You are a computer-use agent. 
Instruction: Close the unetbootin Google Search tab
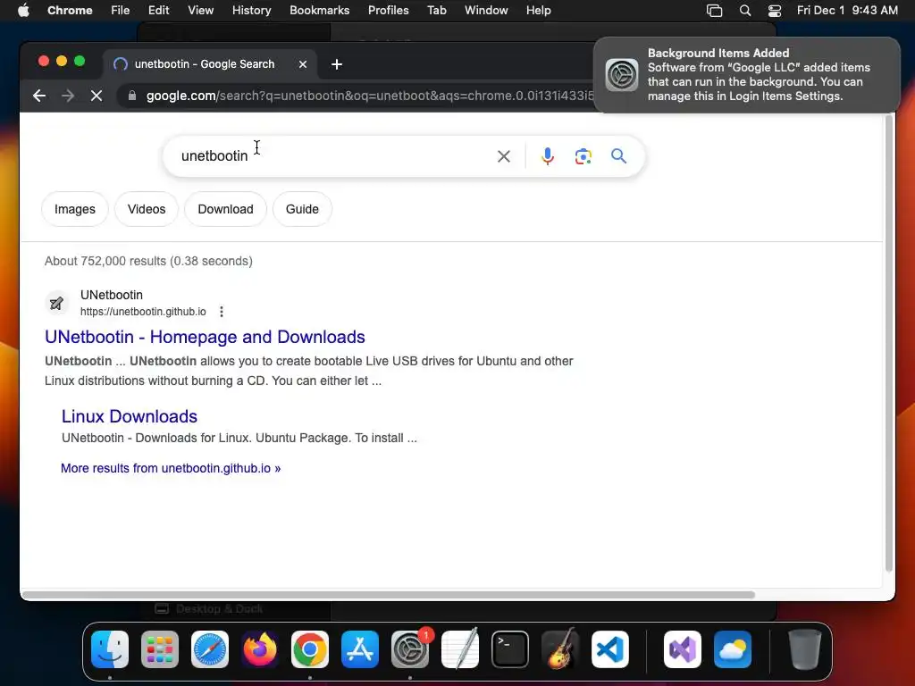point(302,64)
